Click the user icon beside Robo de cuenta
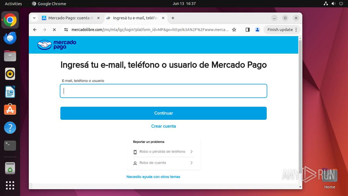348x196 pixels. click(135, 163)
